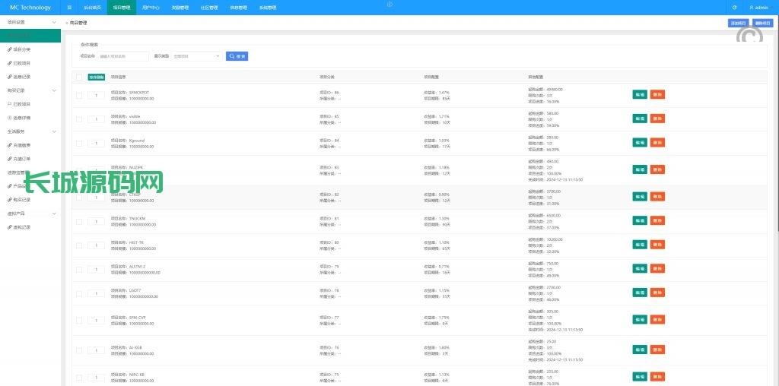
Task: Tick the select-all checkbox in table header
Action: pyautogui.click(x=79, y=77)
